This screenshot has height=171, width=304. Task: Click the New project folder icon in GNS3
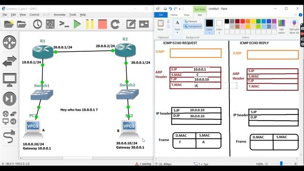(9, 24)
